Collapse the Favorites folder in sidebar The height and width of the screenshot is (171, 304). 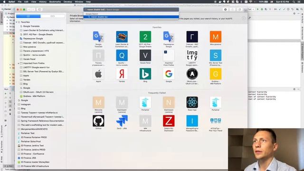(x=17, y=22)
